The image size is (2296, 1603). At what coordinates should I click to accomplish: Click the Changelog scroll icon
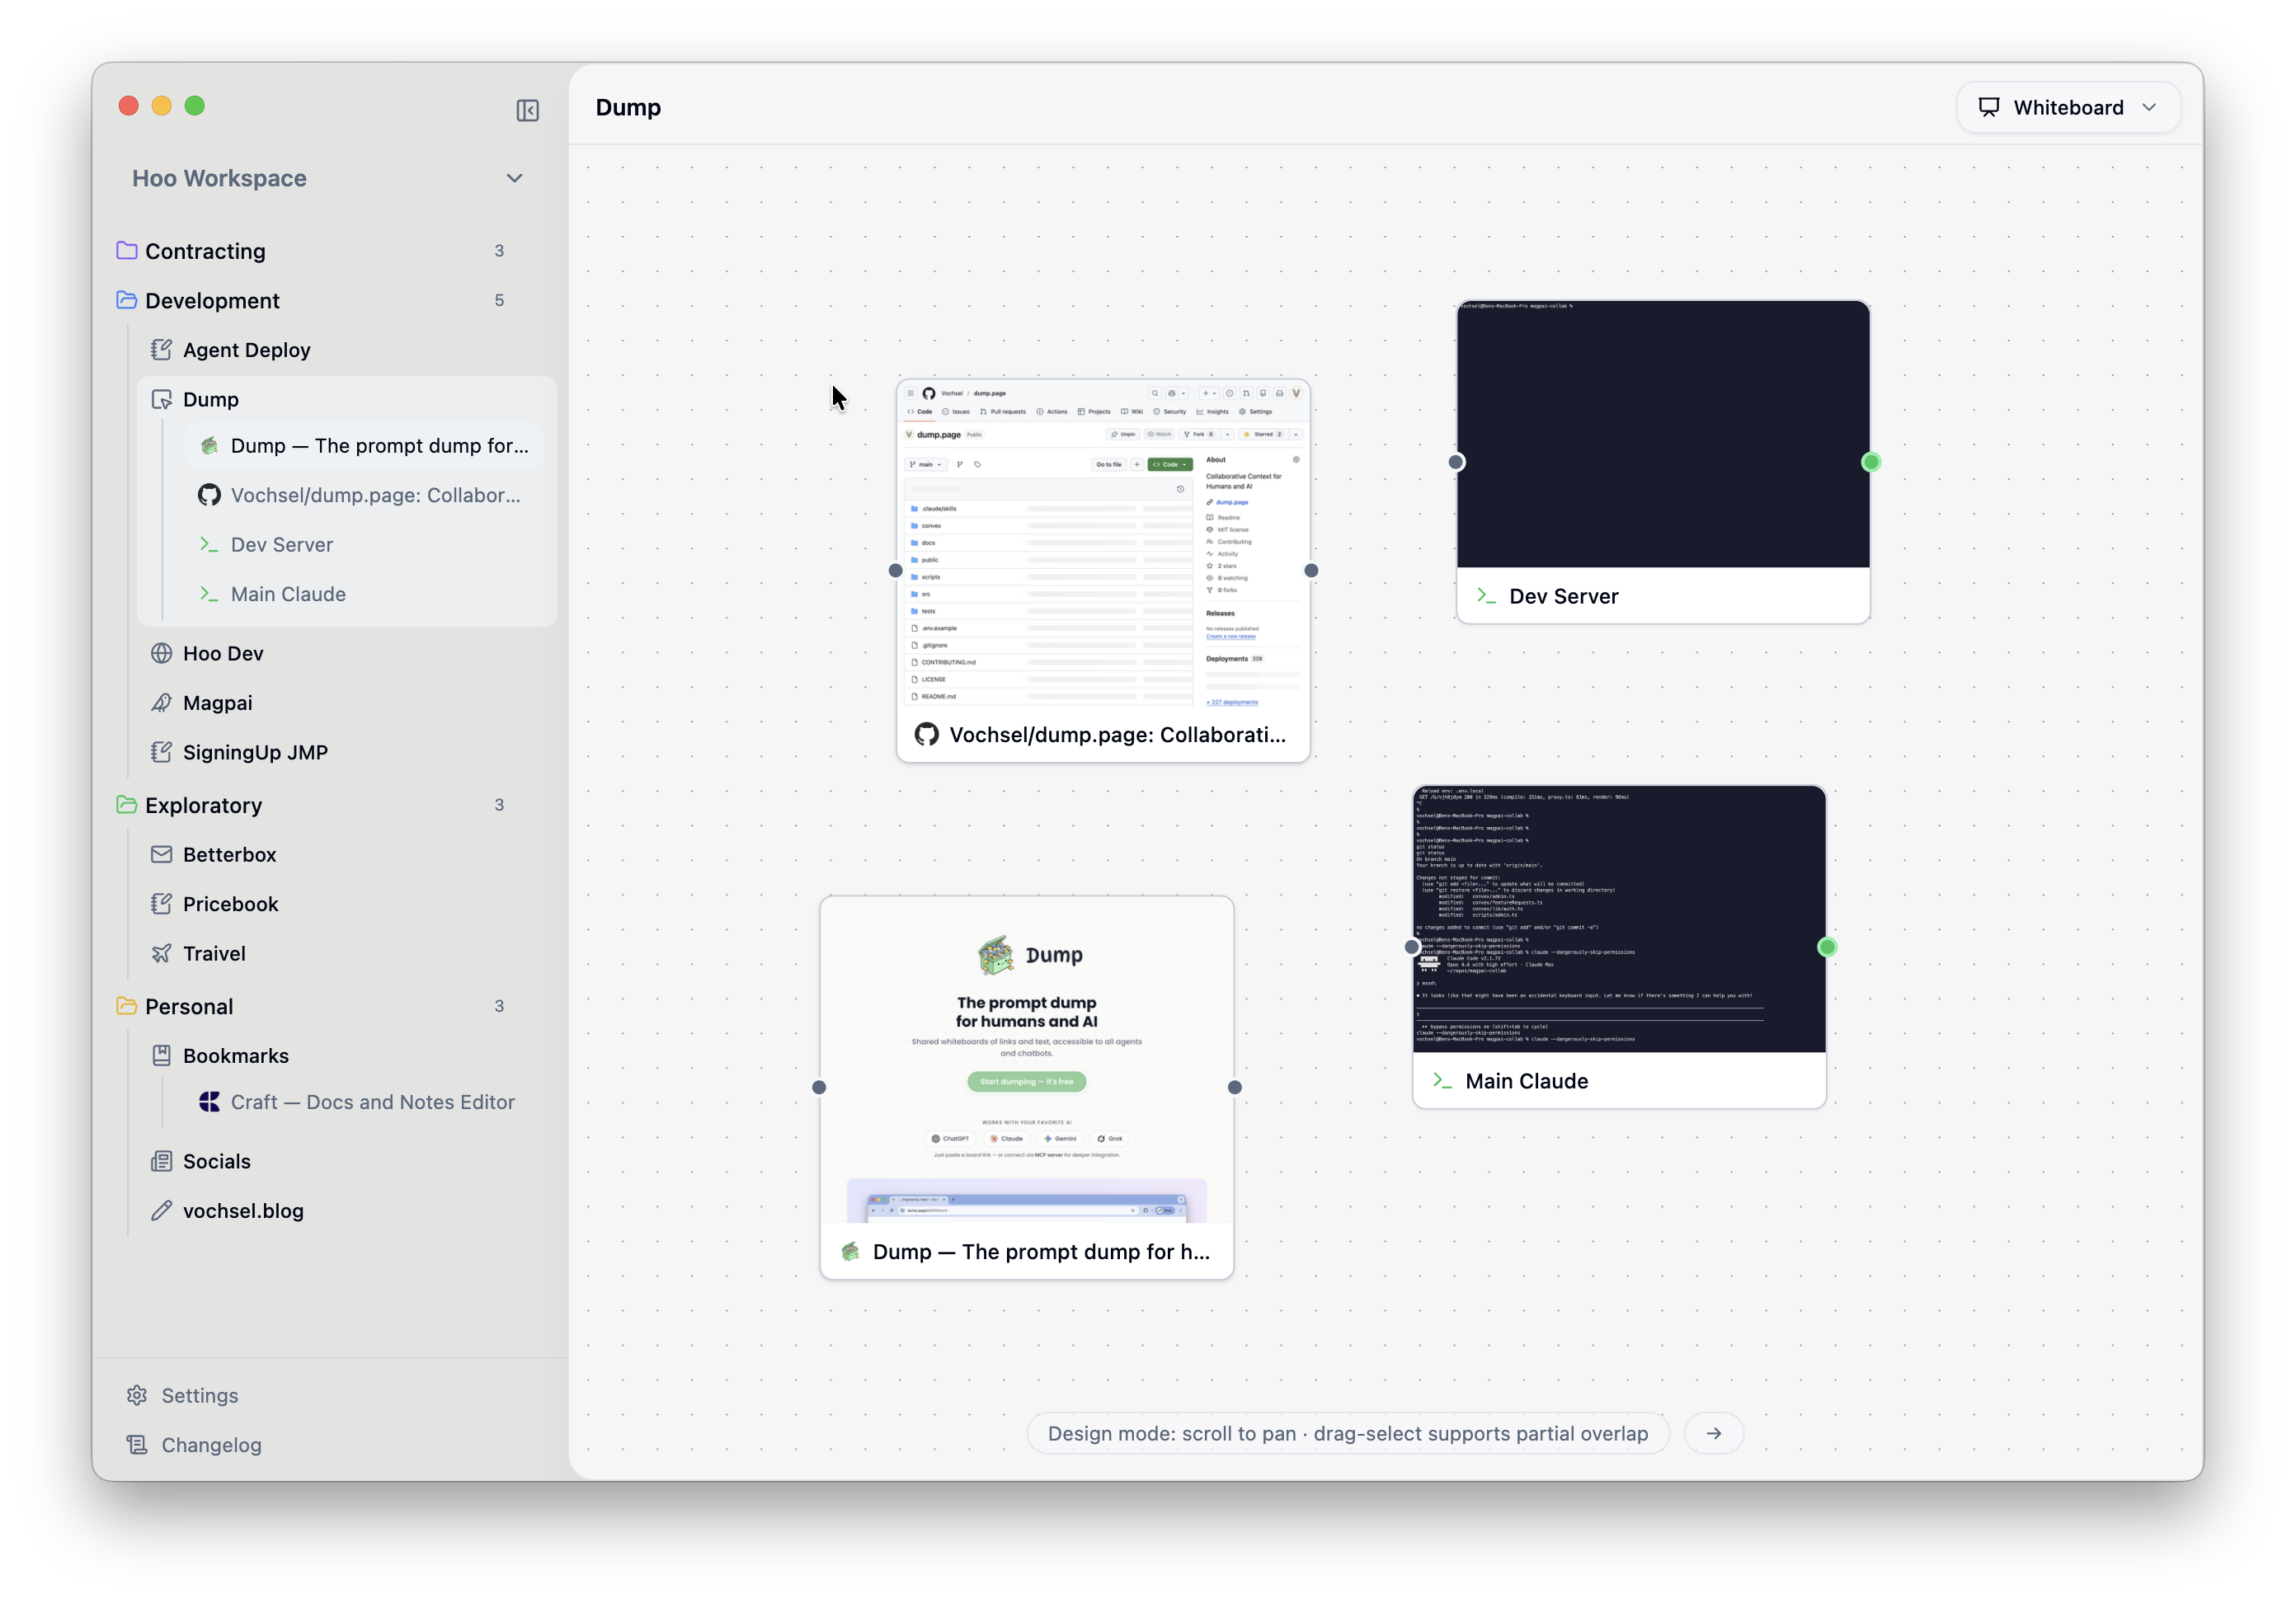point(137,1445)
